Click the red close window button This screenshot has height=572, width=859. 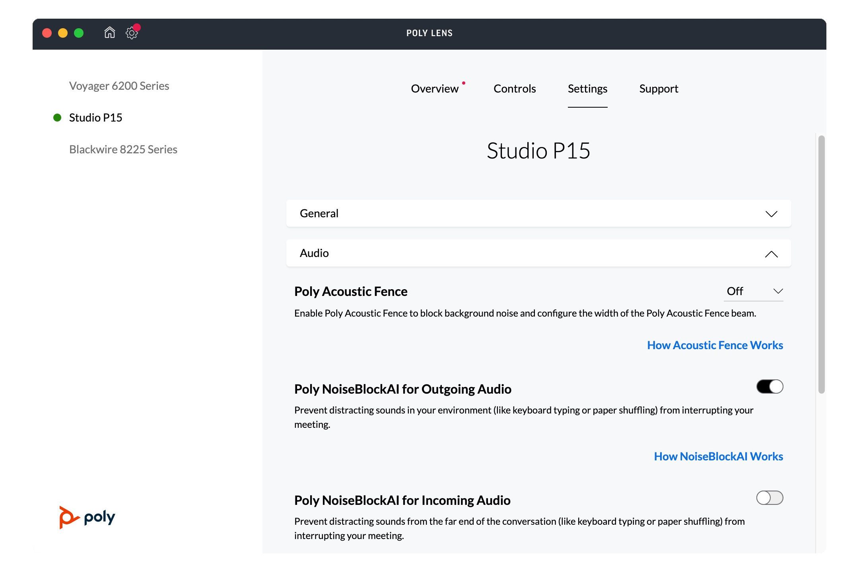pyautogui.click(x=47, y=33)
